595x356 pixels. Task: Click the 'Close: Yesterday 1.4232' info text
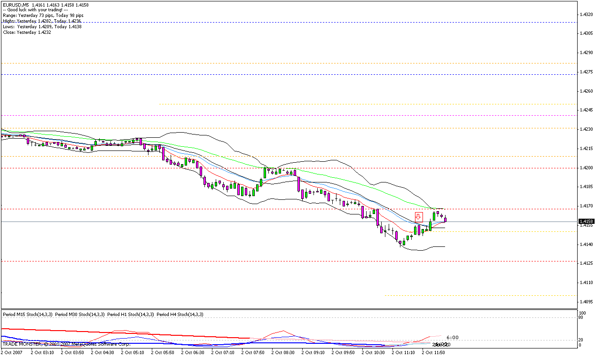[x=27, y=32]
